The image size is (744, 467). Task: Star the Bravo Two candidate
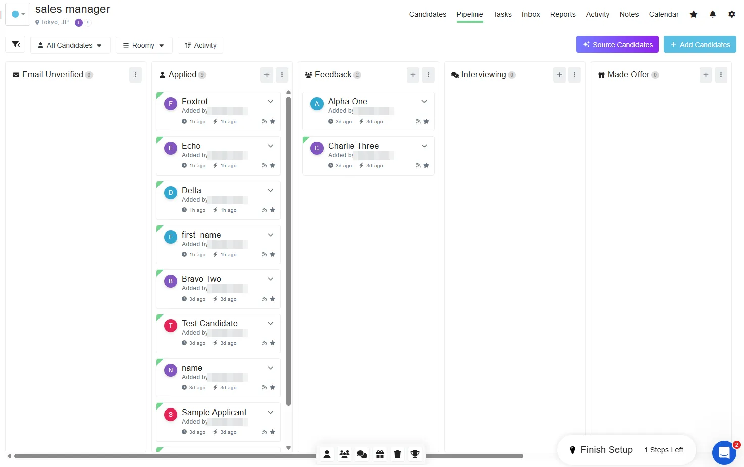pos(273,299)
